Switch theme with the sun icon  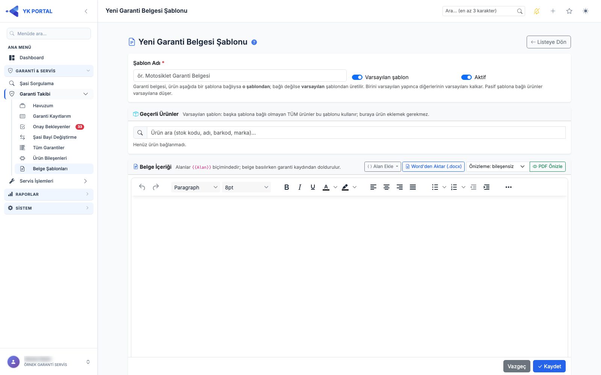(586, 11)
